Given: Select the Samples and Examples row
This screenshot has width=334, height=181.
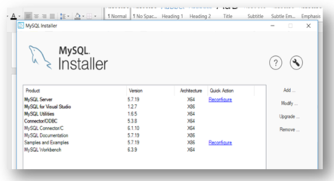Looking at the screenshot, I should [144, 142].
